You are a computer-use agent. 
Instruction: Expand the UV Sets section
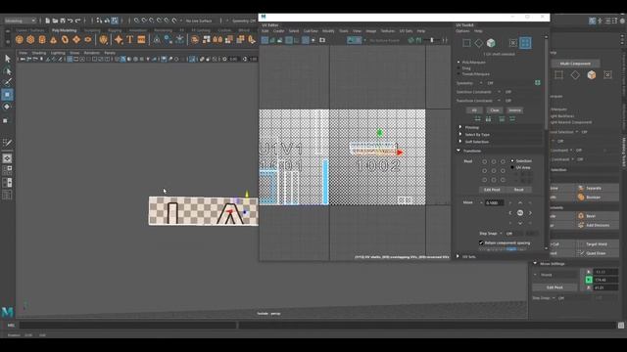[x=458, y=256]
